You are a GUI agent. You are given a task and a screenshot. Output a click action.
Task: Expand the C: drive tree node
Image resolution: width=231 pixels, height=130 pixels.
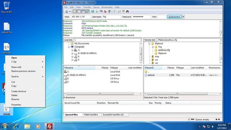coord(72,50)
